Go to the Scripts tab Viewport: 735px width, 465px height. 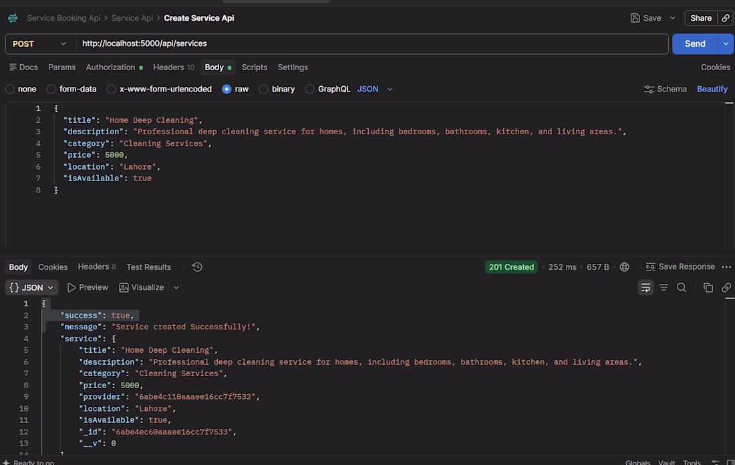255,67
